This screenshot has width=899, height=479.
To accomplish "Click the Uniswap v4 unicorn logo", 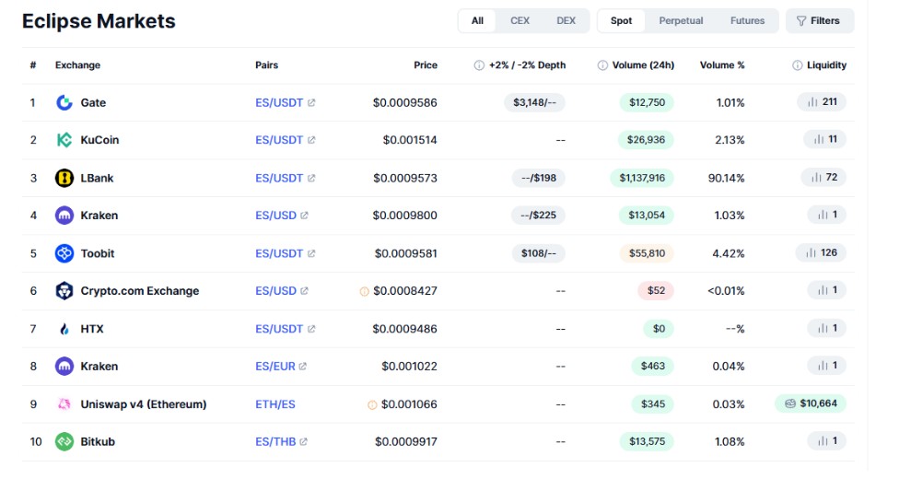I will (x=64, y=403).
